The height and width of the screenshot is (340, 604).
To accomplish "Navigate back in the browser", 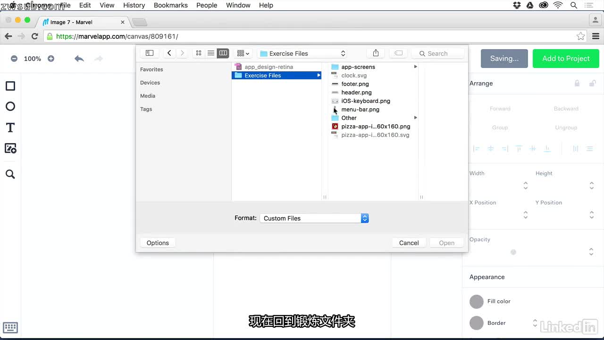I will [x=8, y=36].
